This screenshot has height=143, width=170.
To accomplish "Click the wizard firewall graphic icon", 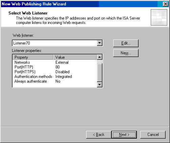I will point(159,18).
